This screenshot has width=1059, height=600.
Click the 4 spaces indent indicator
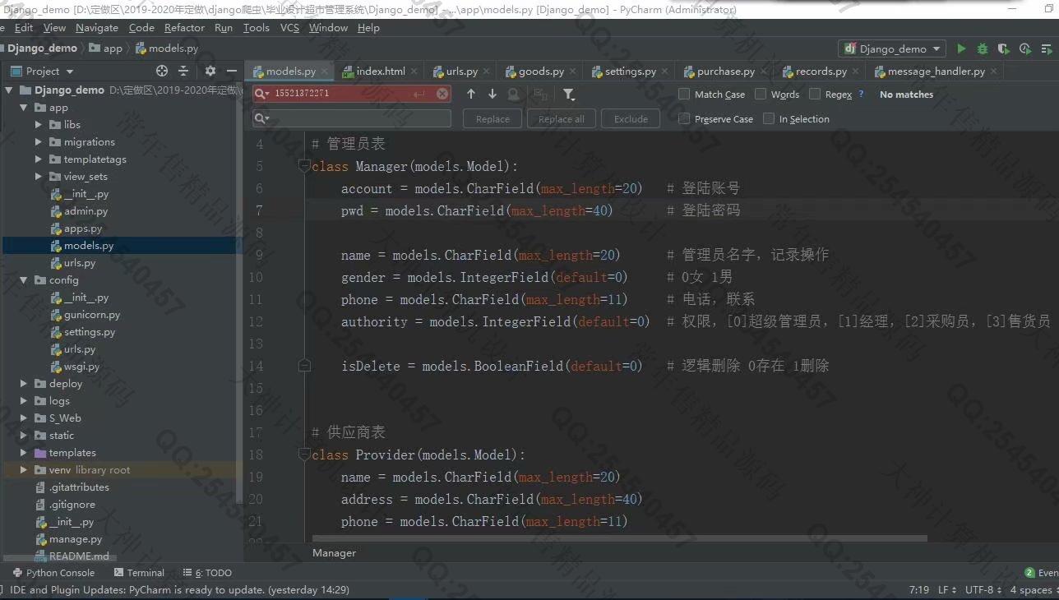pyautogui.click(x=1033, y=590)
